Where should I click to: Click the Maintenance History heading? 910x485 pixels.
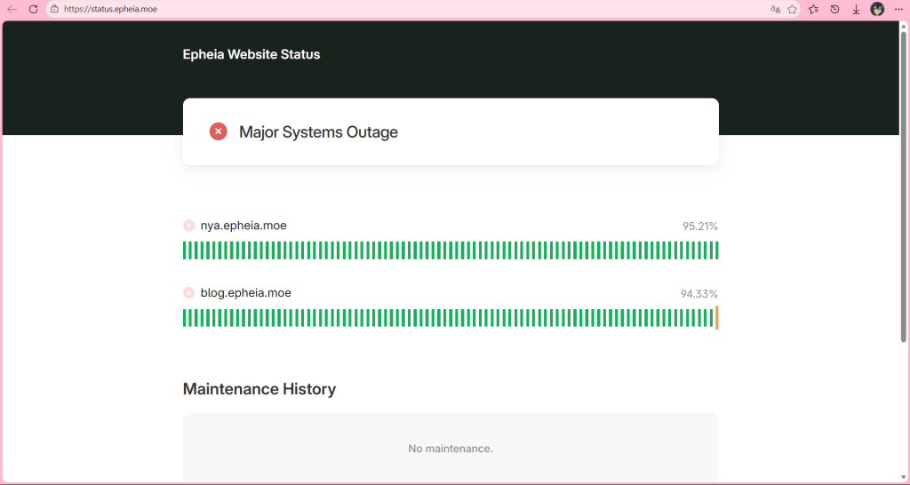(x=259, y=389)
